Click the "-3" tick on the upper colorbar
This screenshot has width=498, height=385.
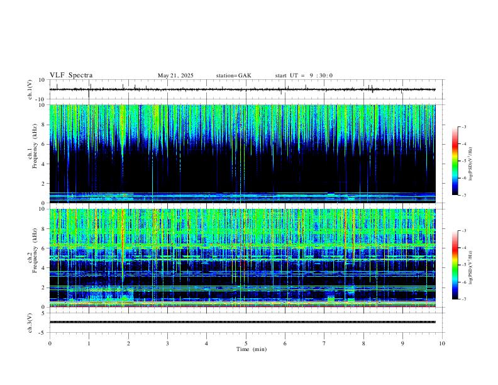(x=463, y=126)
